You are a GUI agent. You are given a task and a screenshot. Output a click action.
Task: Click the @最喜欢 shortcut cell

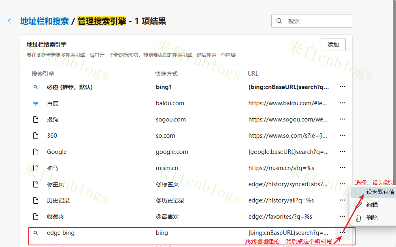[167, 217]
